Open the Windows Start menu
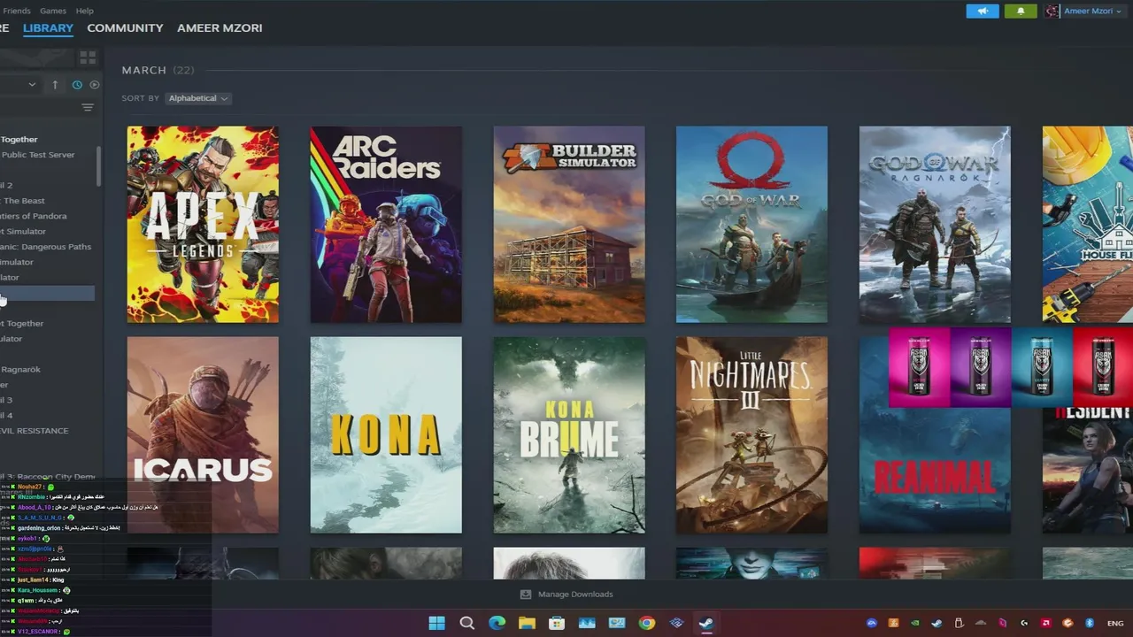Image resolution: width=1133 pixels, height=637 pixels. click(436, 623)
